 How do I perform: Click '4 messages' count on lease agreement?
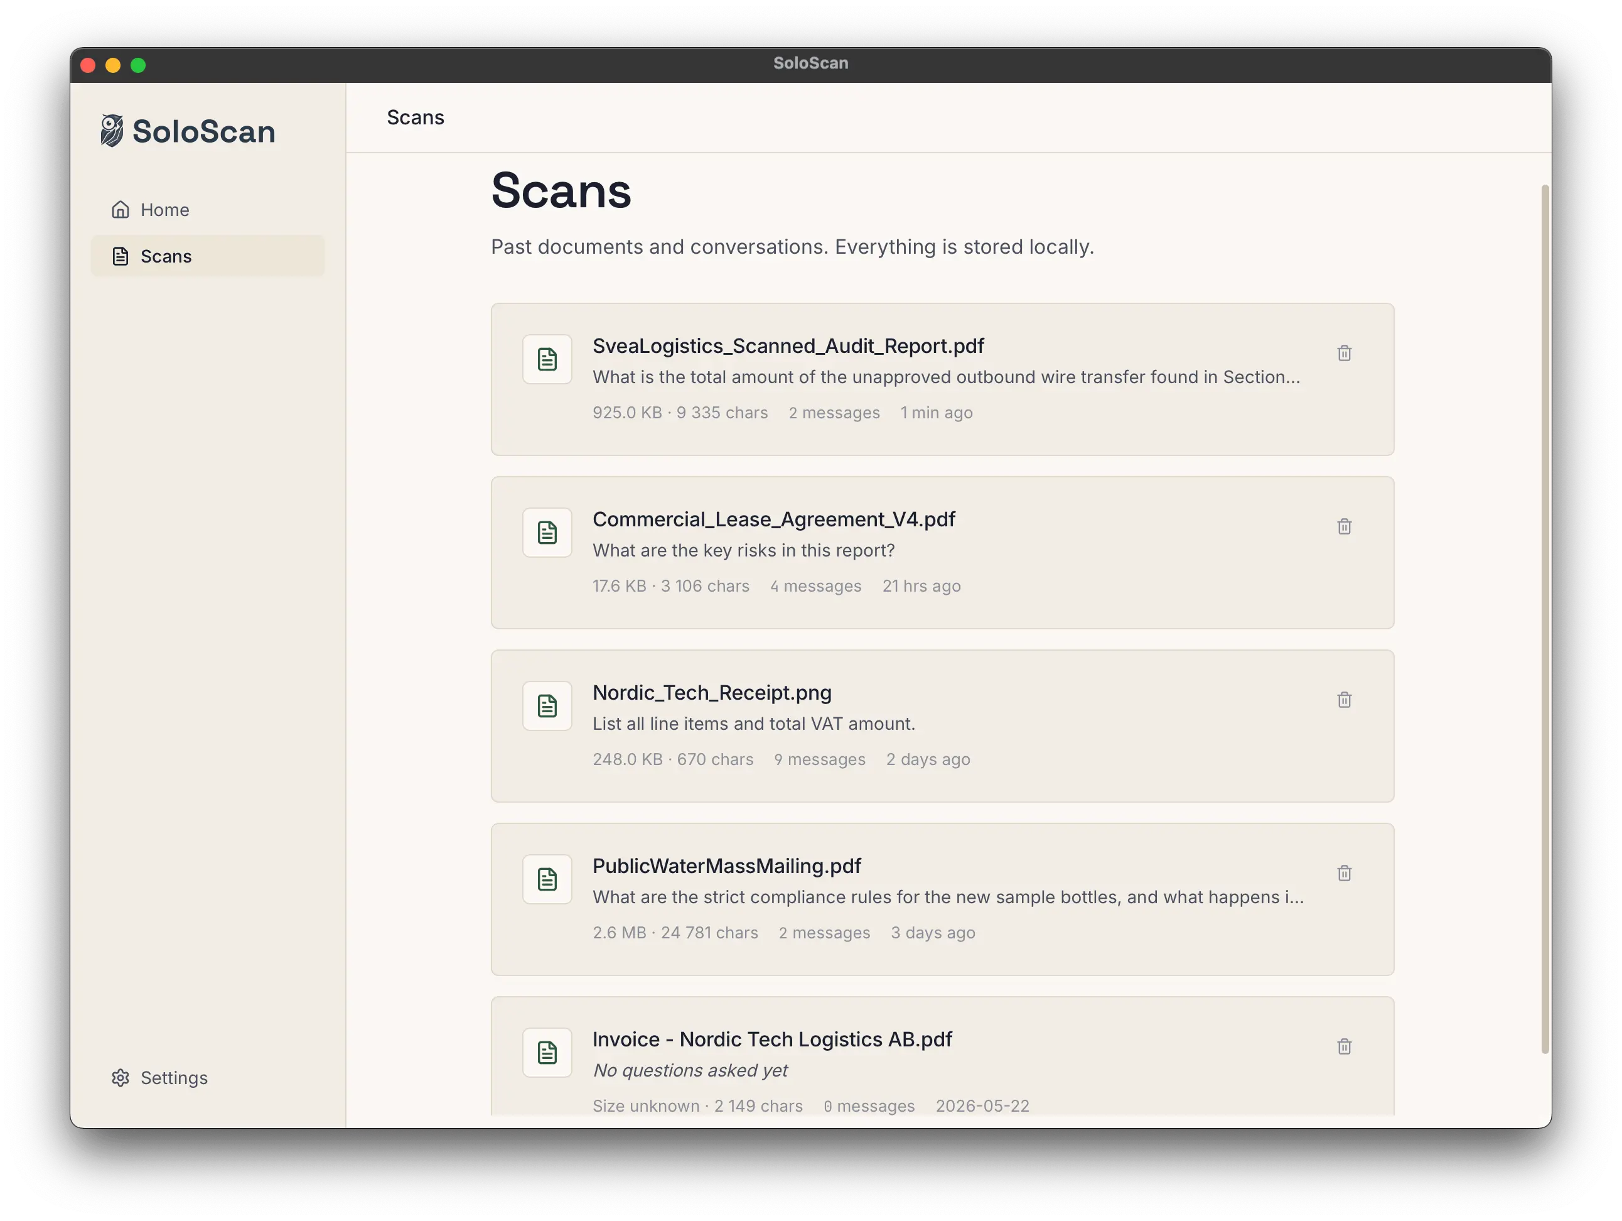pyautogui.click(x=815, y=585)
